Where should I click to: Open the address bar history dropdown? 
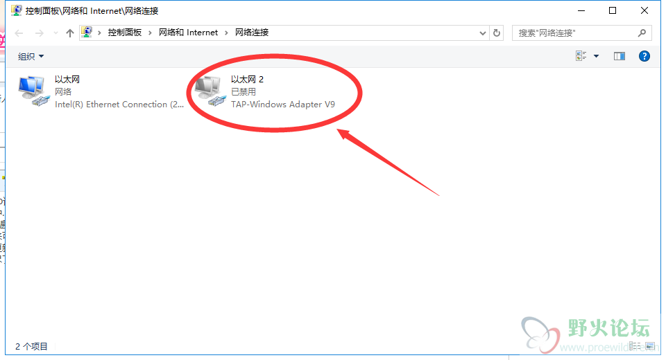[483, 33]
